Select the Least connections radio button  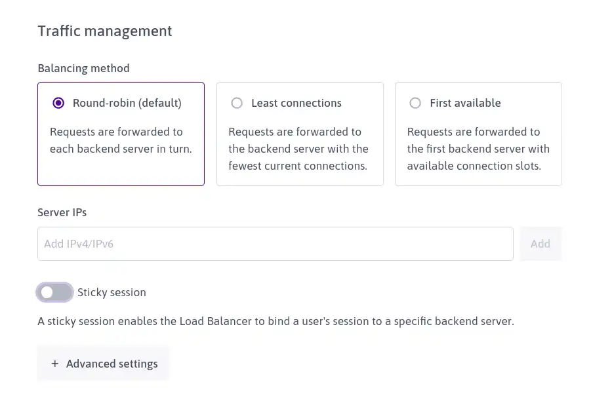pyautogui.click(x=237, y=103)
